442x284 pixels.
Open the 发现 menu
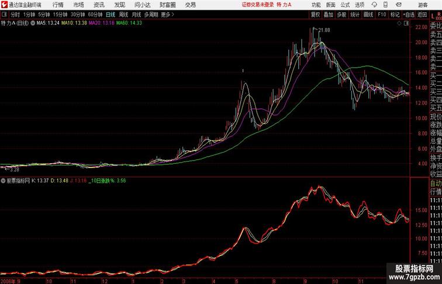119,5
